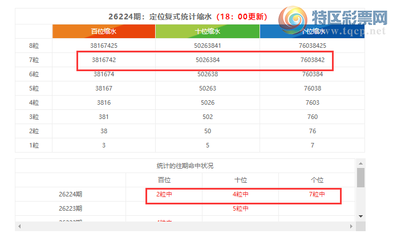The width and height of the screenshot is (393, 238).
Task: Click the cell with value 3816742
Action: (x=104, y=60)
